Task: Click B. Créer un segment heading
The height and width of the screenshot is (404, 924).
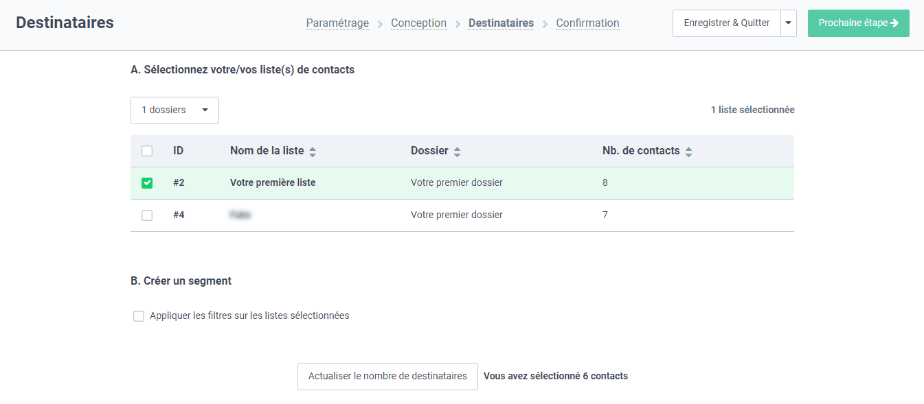Action: (x=181, y=281)
